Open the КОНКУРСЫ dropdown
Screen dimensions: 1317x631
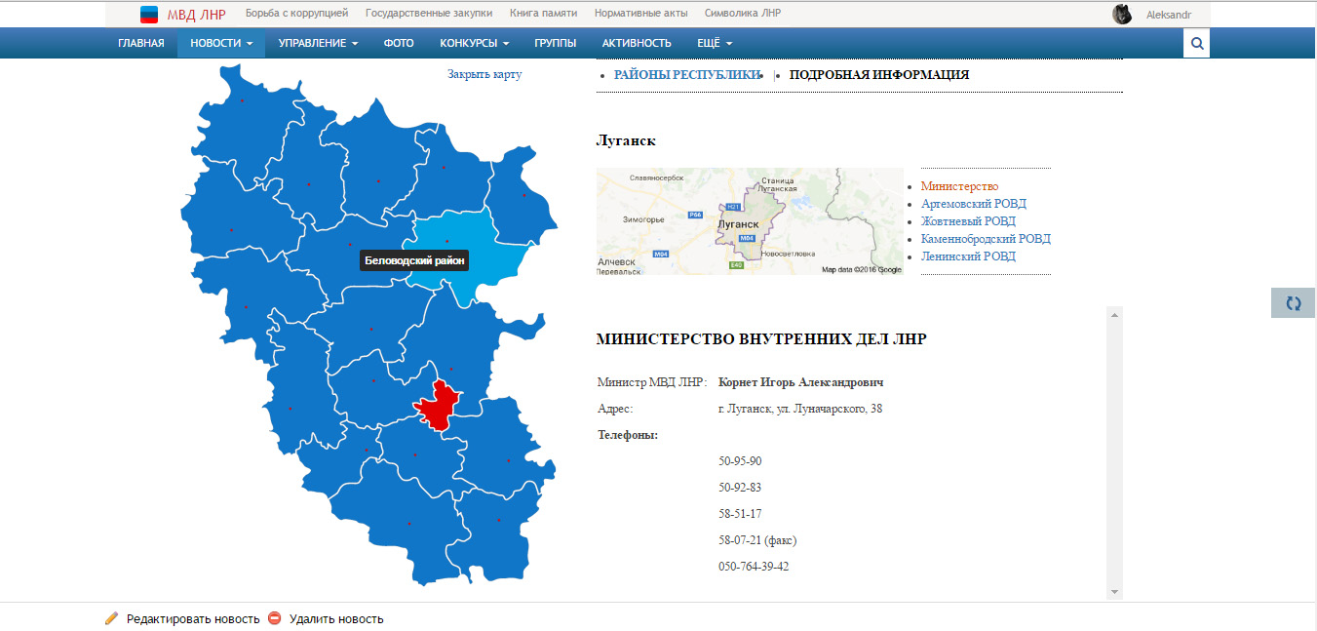point(474,43)
